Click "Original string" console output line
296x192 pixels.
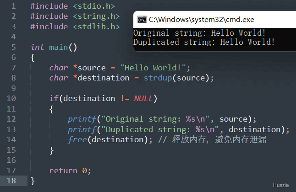(x=199, y=33)
